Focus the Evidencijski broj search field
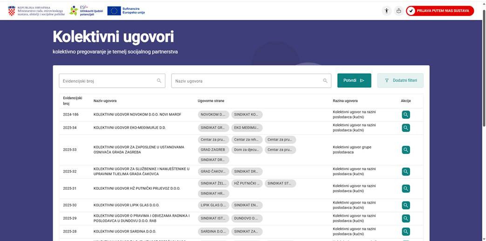486x241 pixels. 107,81
